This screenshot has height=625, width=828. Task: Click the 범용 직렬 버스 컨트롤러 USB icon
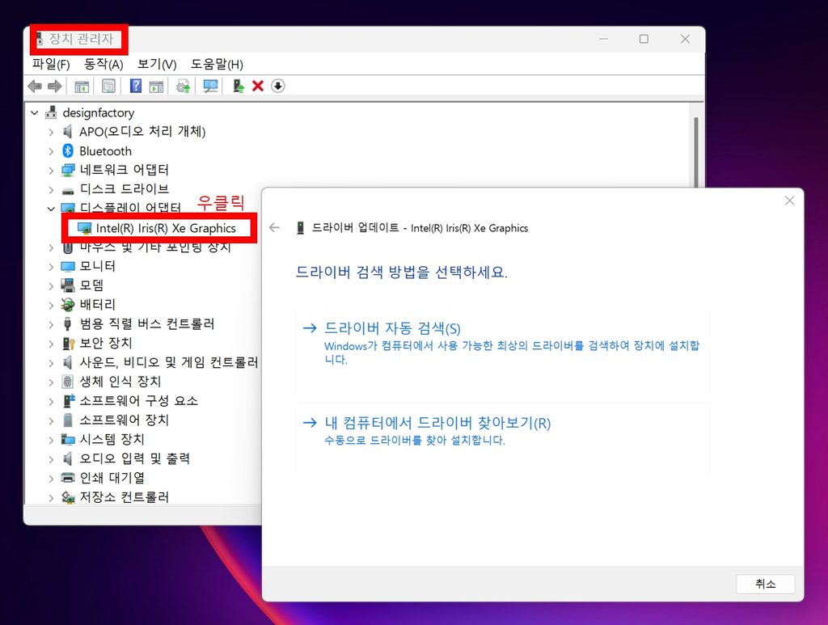click(68, 323)
